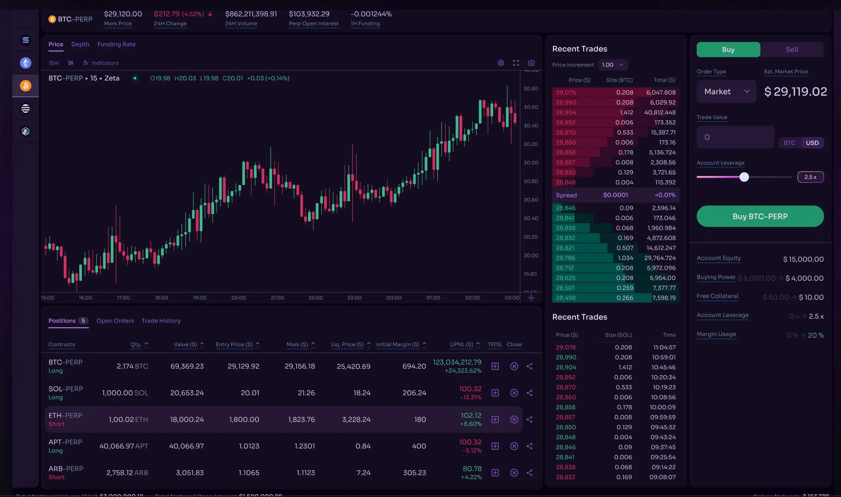The height and width of the screenshot is (497, 841).
Task: Toggle USD as the trade value unit
Action: click(812, 142)
